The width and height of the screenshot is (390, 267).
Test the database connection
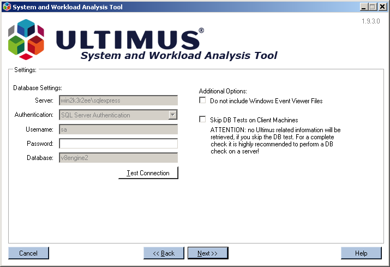tap(148, 173)
